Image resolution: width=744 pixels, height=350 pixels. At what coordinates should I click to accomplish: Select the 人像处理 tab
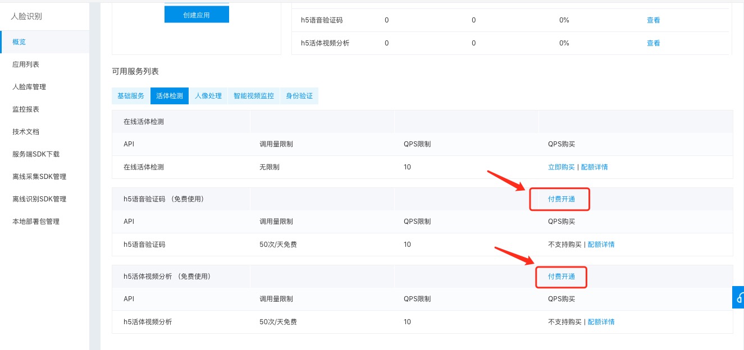coord(208,96)
